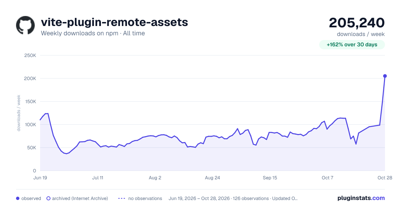Viewport: 401px width, 210px height.
Task: Click the Oct 7 x-axis date
Action: point(327,178)
